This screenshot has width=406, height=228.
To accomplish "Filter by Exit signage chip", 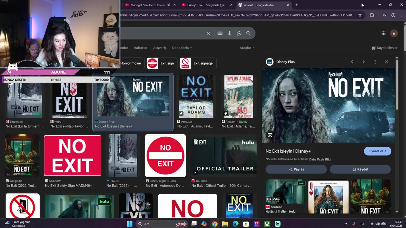I will click(198, 63).
